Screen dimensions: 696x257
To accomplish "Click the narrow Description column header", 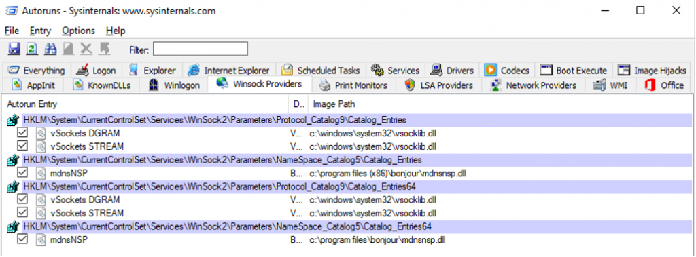I will (298, 104).
